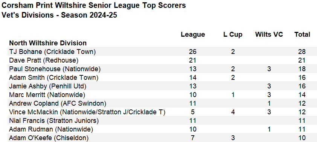
Task: Select Adam Smith (Cricklade Town) row name
Action: click(x=53, y=78)
